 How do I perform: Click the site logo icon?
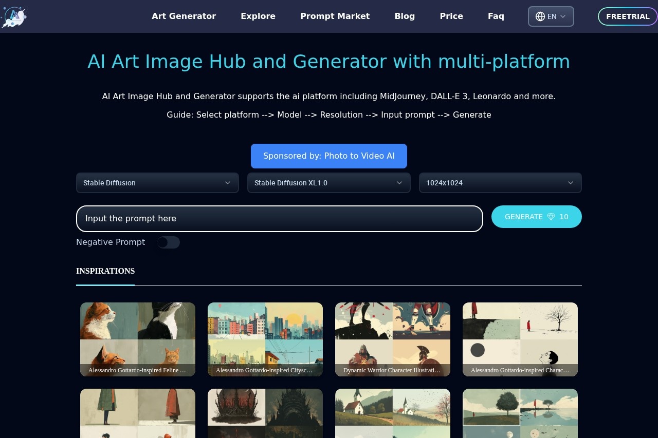click(14, 16)
